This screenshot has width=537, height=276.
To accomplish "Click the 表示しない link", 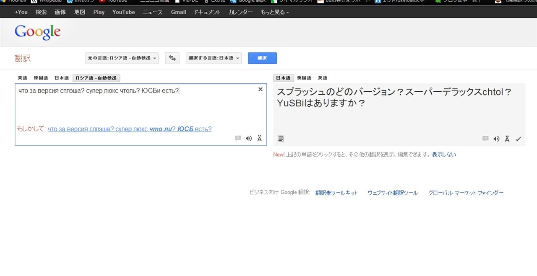I will tap(444, 155).
